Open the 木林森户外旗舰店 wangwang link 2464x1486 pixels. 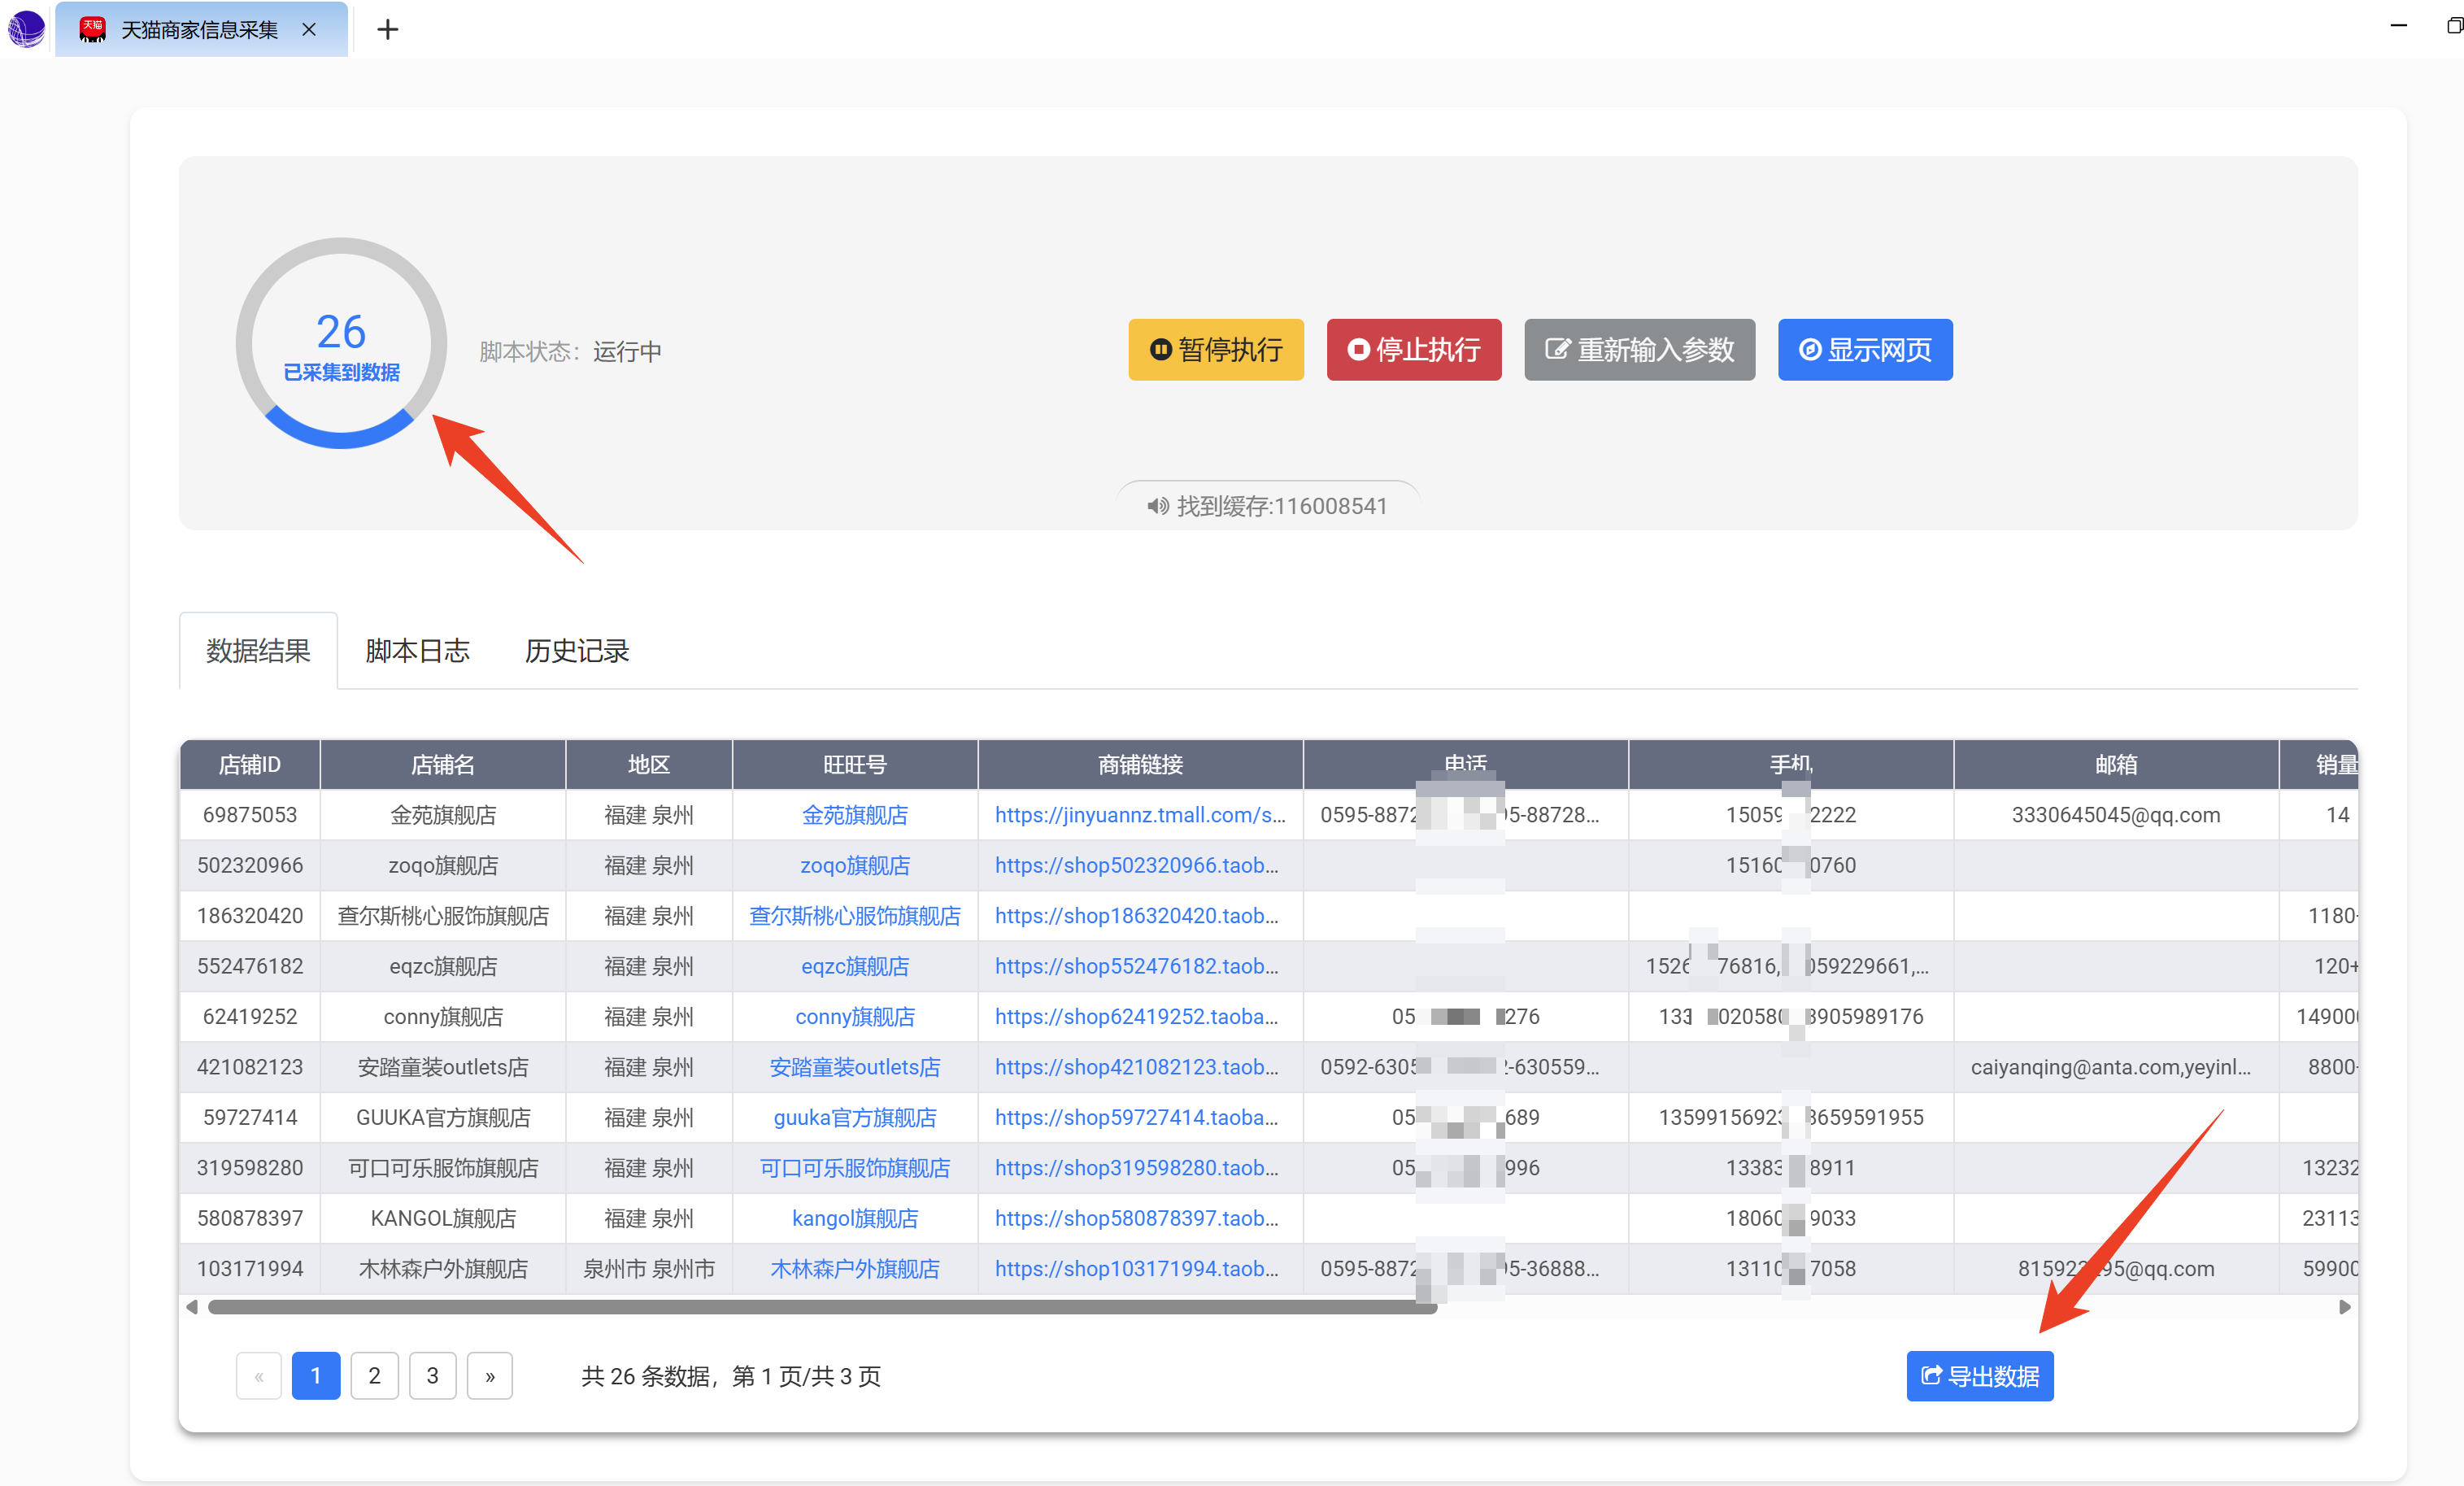pos(855,1269)
